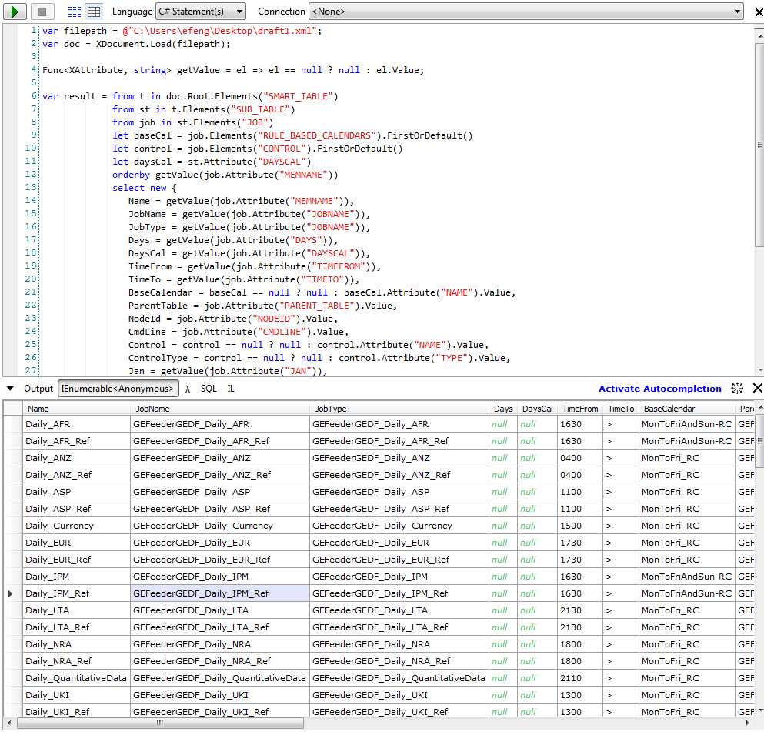Select GEFeederGEDF_Daily_LTA_Ref in JobType column
This screenshot has height=732, width=764.
point(399,627)
